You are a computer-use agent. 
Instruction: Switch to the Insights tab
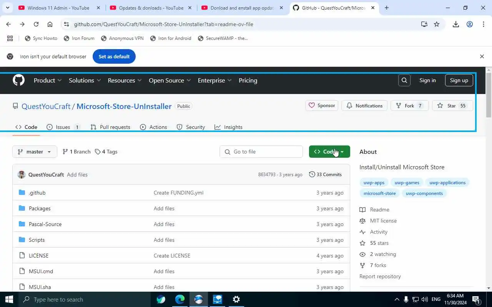(228, 127)
